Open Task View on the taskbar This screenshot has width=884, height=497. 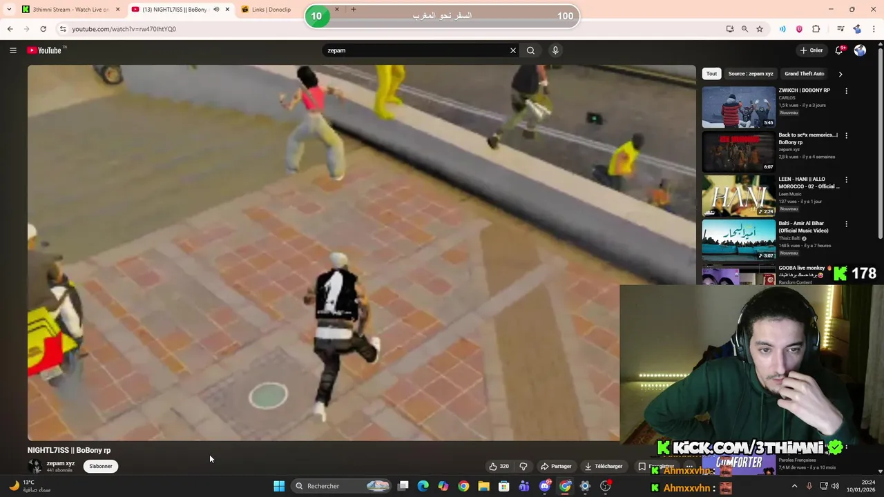click(403, 486)
